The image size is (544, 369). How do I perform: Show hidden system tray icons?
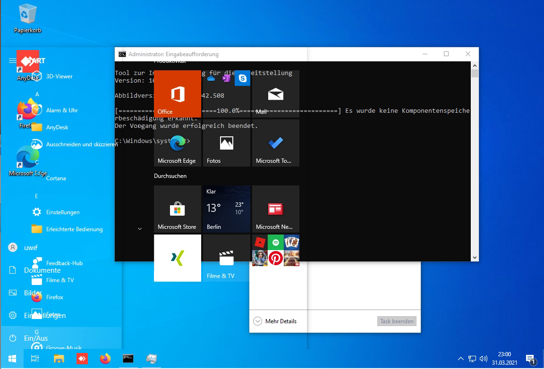coord(461,359)
